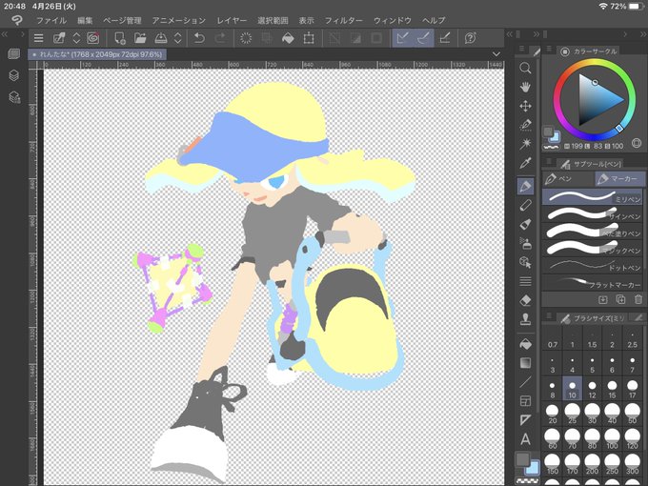
Task: Open Brush Size palette menu
Action: 549,316
